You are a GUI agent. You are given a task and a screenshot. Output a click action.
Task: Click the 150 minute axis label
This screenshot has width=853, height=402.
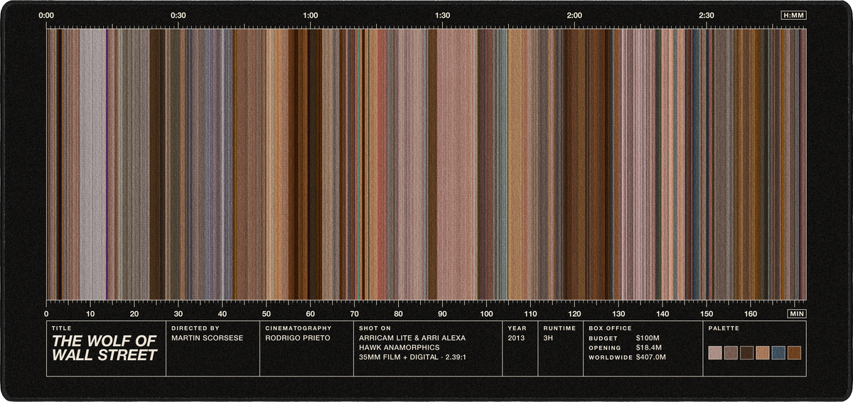click(x=707, y=313)
